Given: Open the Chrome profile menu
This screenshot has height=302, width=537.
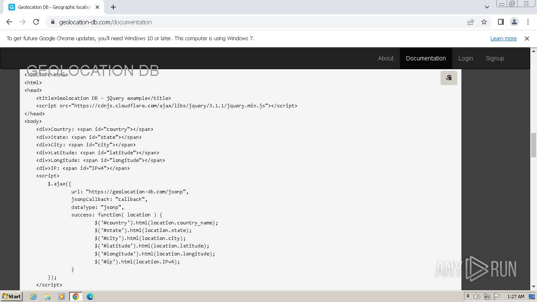Looking at the screenshot, I should pyautogui.click(x=514, y=22).
